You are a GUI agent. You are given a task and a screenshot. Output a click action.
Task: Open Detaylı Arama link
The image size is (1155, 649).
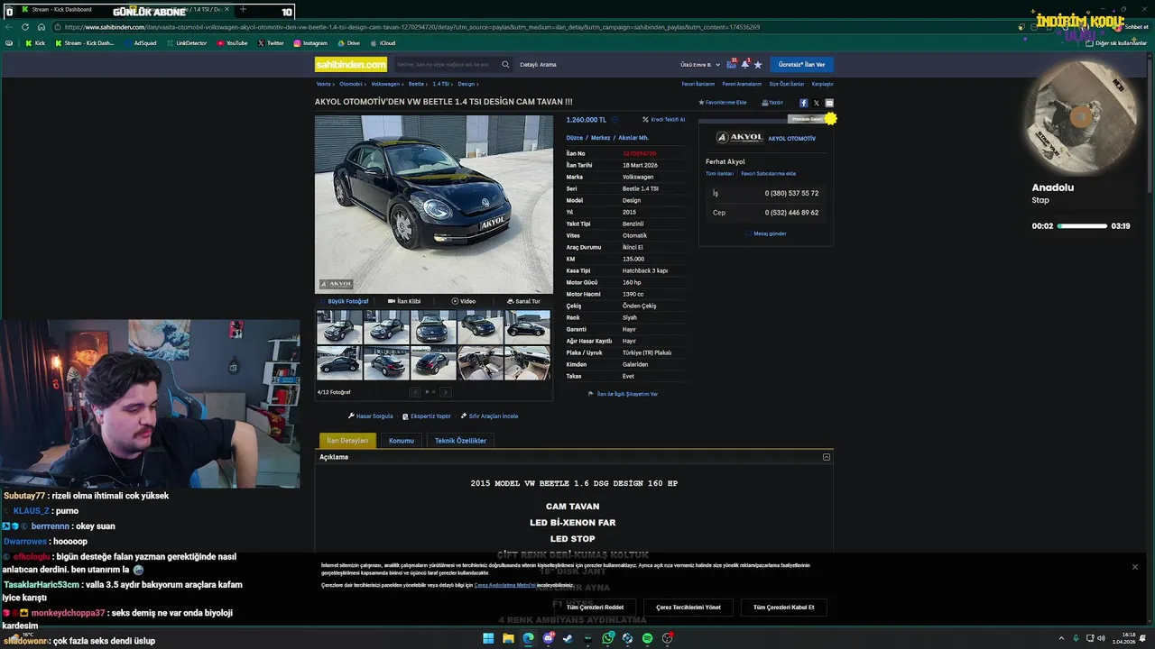click(538, 65)
